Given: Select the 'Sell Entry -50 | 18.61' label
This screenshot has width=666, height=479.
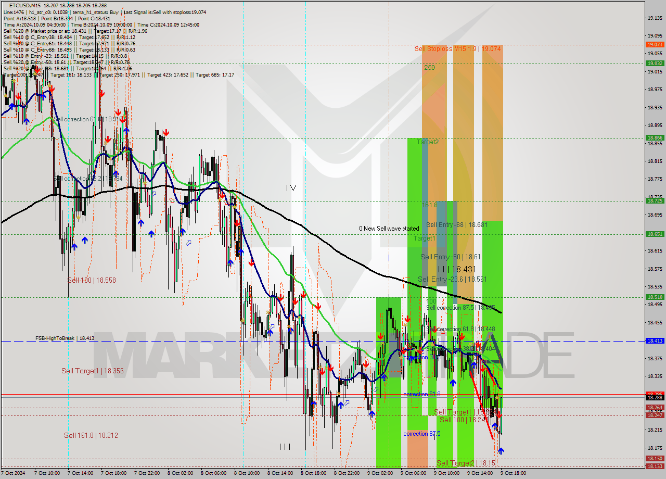Looking at the screenshot, I should point(451,257).
